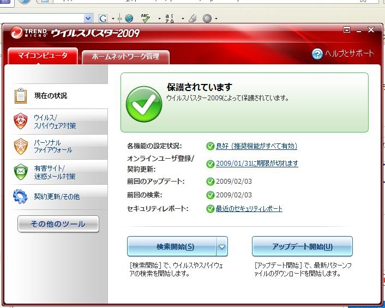Image resolution: width=385 pixels, height=308 pixels.
Task: Open the 2009/01/31に期限が切れます link
Action: pyautogui.click(x=257, y=164)
